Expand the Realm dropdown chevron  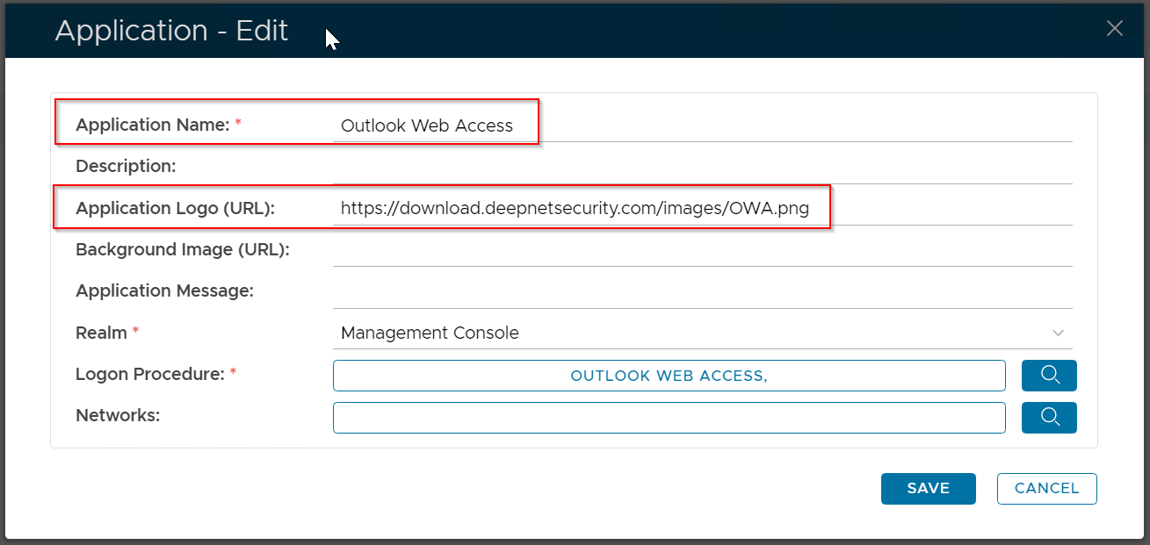tap(1058, 333)
